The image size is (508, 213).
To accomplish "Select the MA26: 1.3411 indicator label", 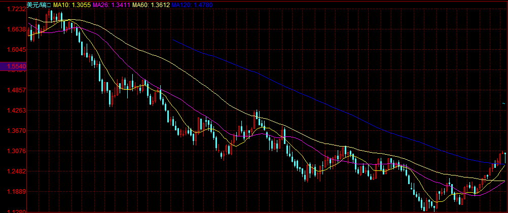I will 112,5.
